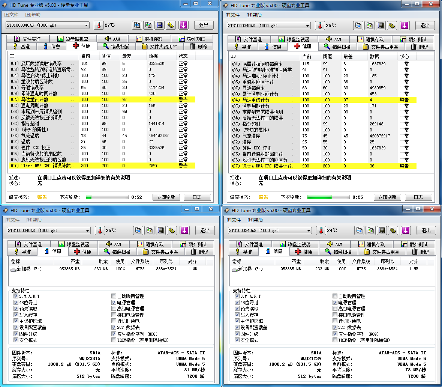This screenshot has width=442, height=387.
Task: Click the purple download arrow icon in the 24℃ window
Action: click(406, 230)
